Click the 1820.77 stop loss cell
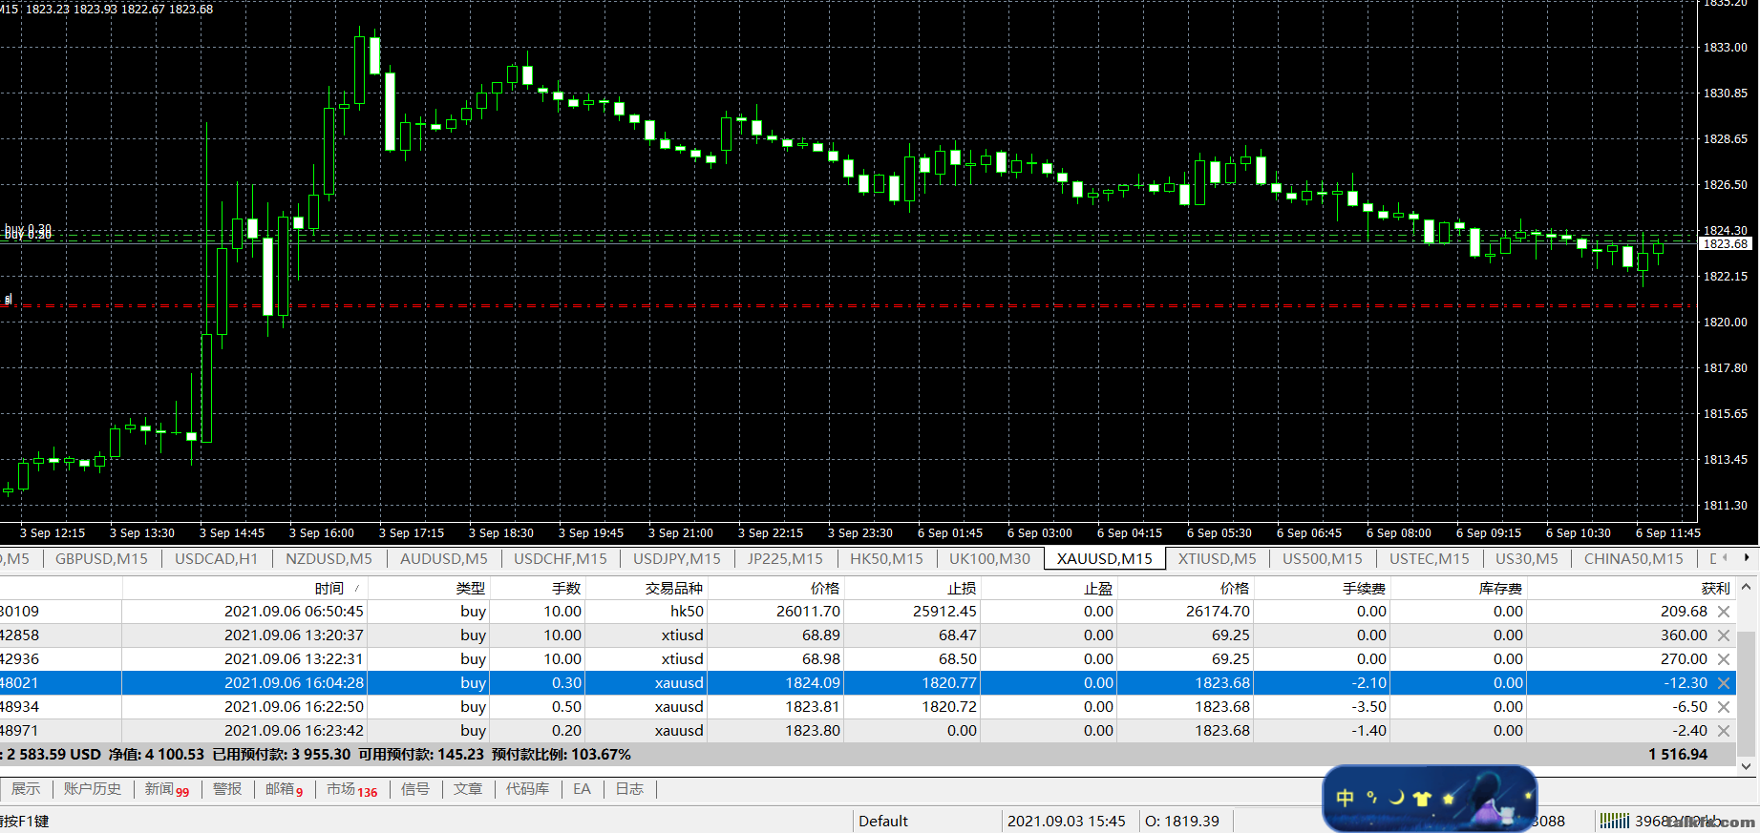This screenshot has height=833, width=1760. (912, 683)
